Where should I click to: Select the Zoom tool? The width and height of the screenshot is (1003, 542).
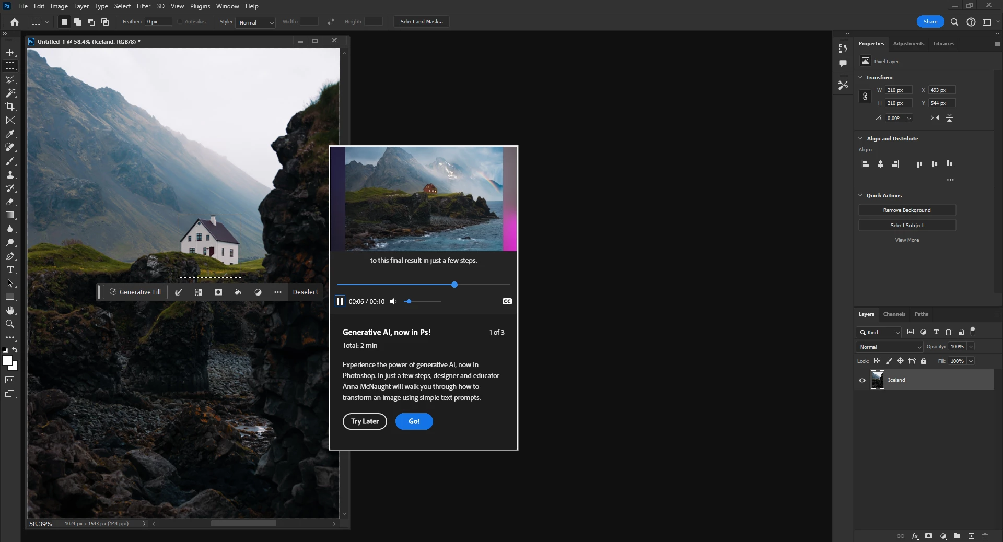tap(10, 324)
